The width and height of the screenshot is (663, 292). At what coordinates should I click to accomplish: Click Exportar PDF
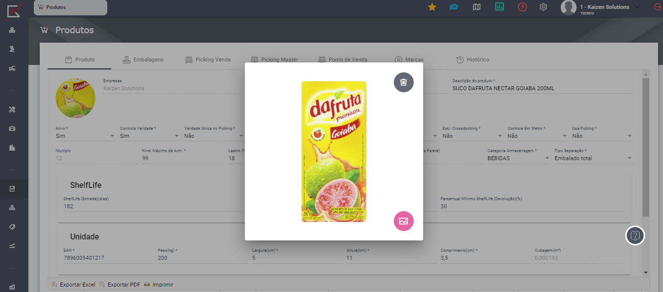[x=120, y=285]
